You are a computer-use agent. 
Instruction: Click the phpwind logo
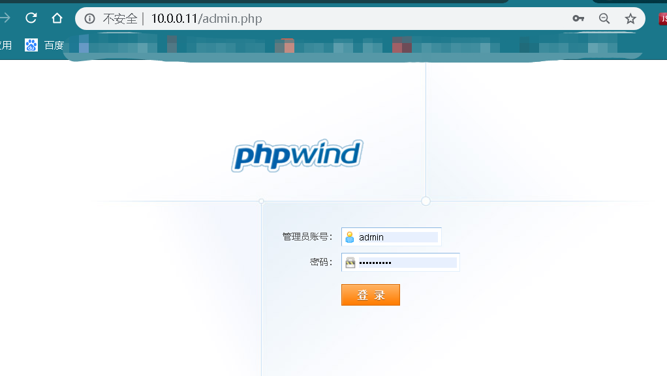pos(297,156)
